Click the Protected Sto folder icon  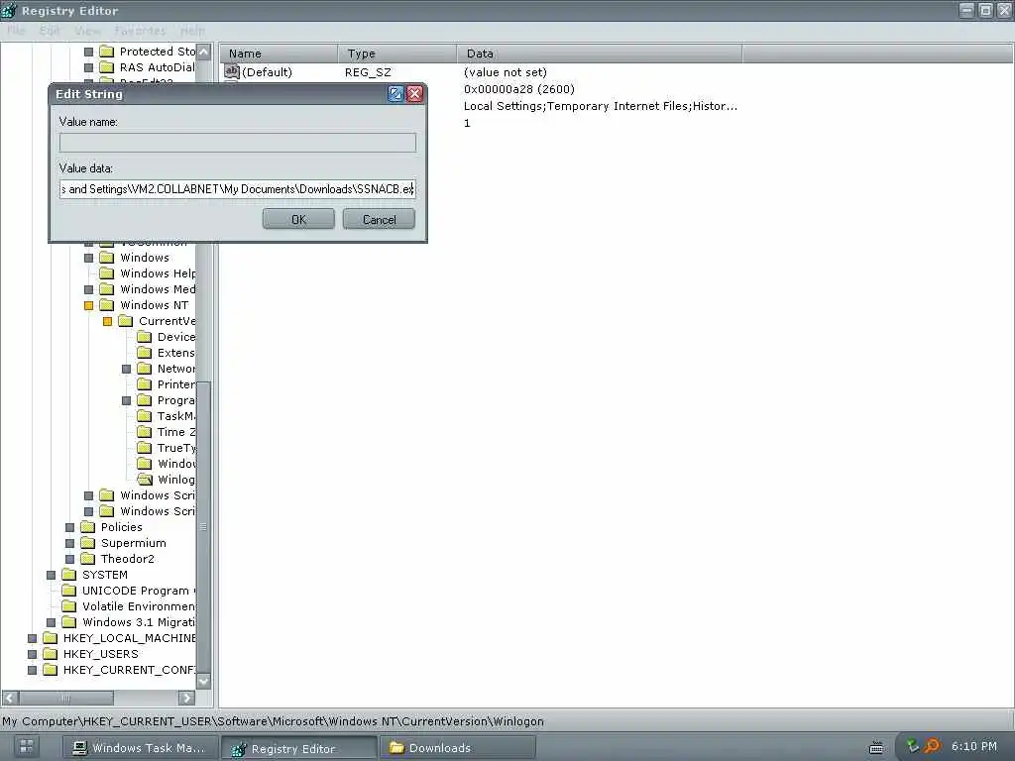pos(107,52)
